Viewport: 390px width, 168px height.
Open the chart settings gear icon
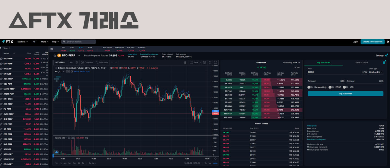(205, 62)
